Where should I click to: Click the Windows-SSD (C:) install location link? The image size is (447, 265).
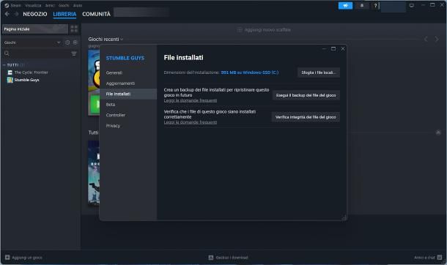click(x=250, y=72)
